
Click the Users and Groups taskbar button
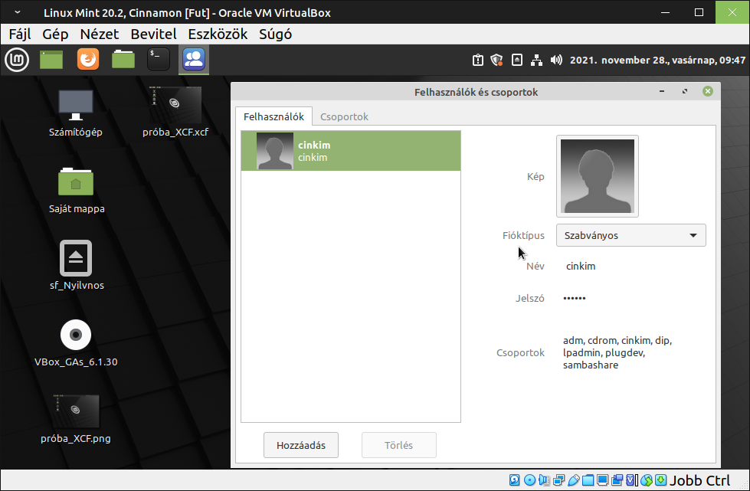coord(194,60)
